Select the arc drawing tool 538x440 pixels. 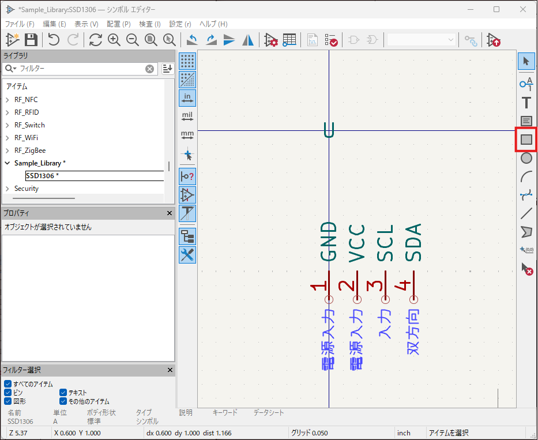pos(526,176)
